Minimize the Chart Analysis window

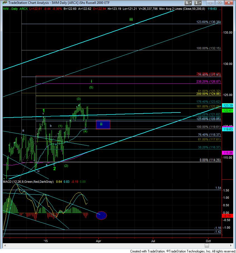point(210,3)
